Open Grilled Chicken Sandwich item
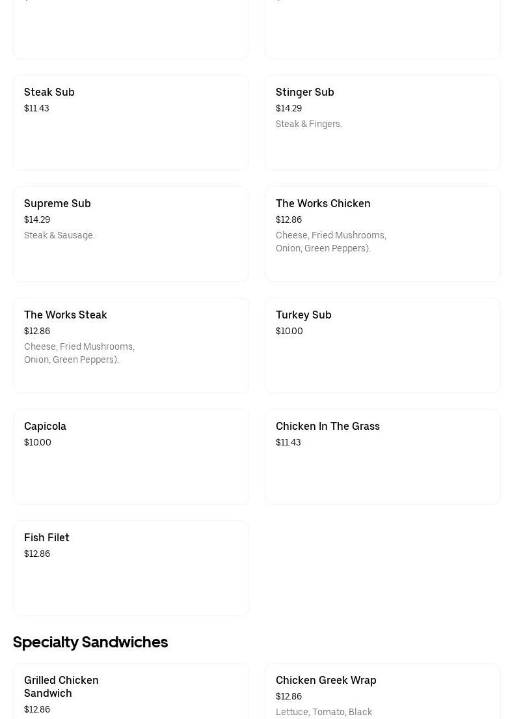523x719 pixels. [61, 686]
